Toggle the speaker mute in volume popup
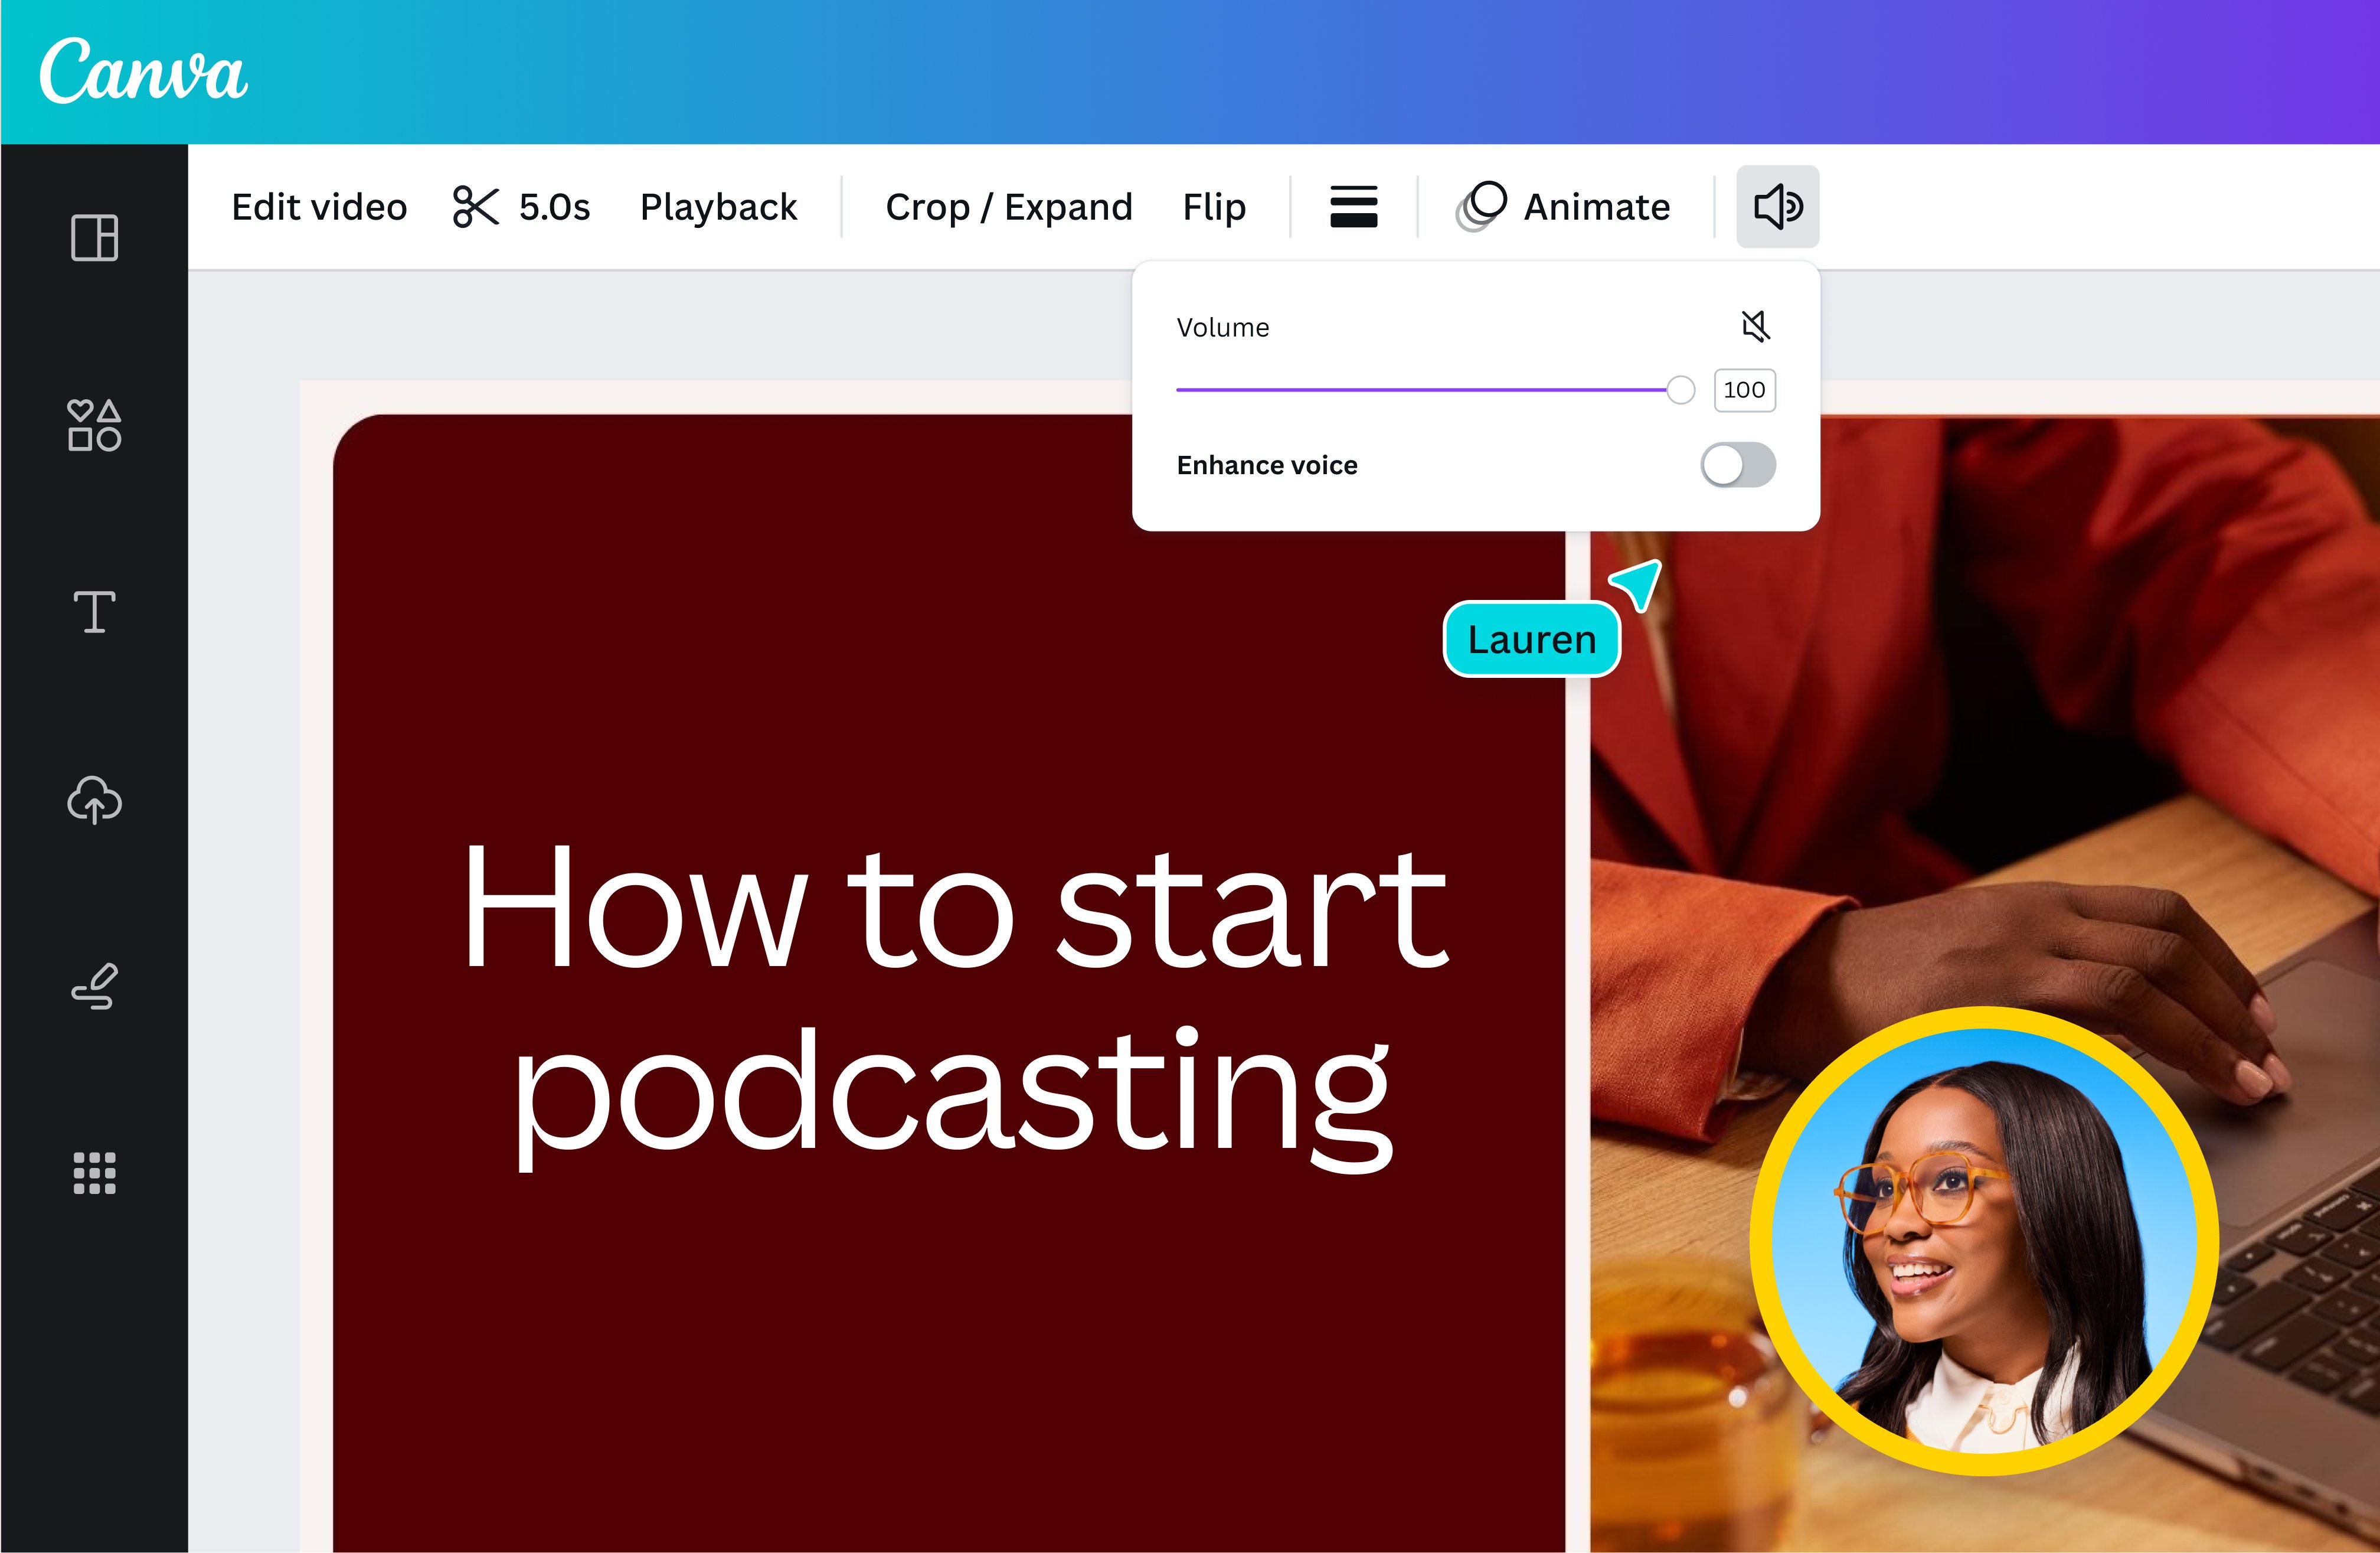Image resolution: width=2380 pixels, height=1553 pixels. [x=1755, y=325]
